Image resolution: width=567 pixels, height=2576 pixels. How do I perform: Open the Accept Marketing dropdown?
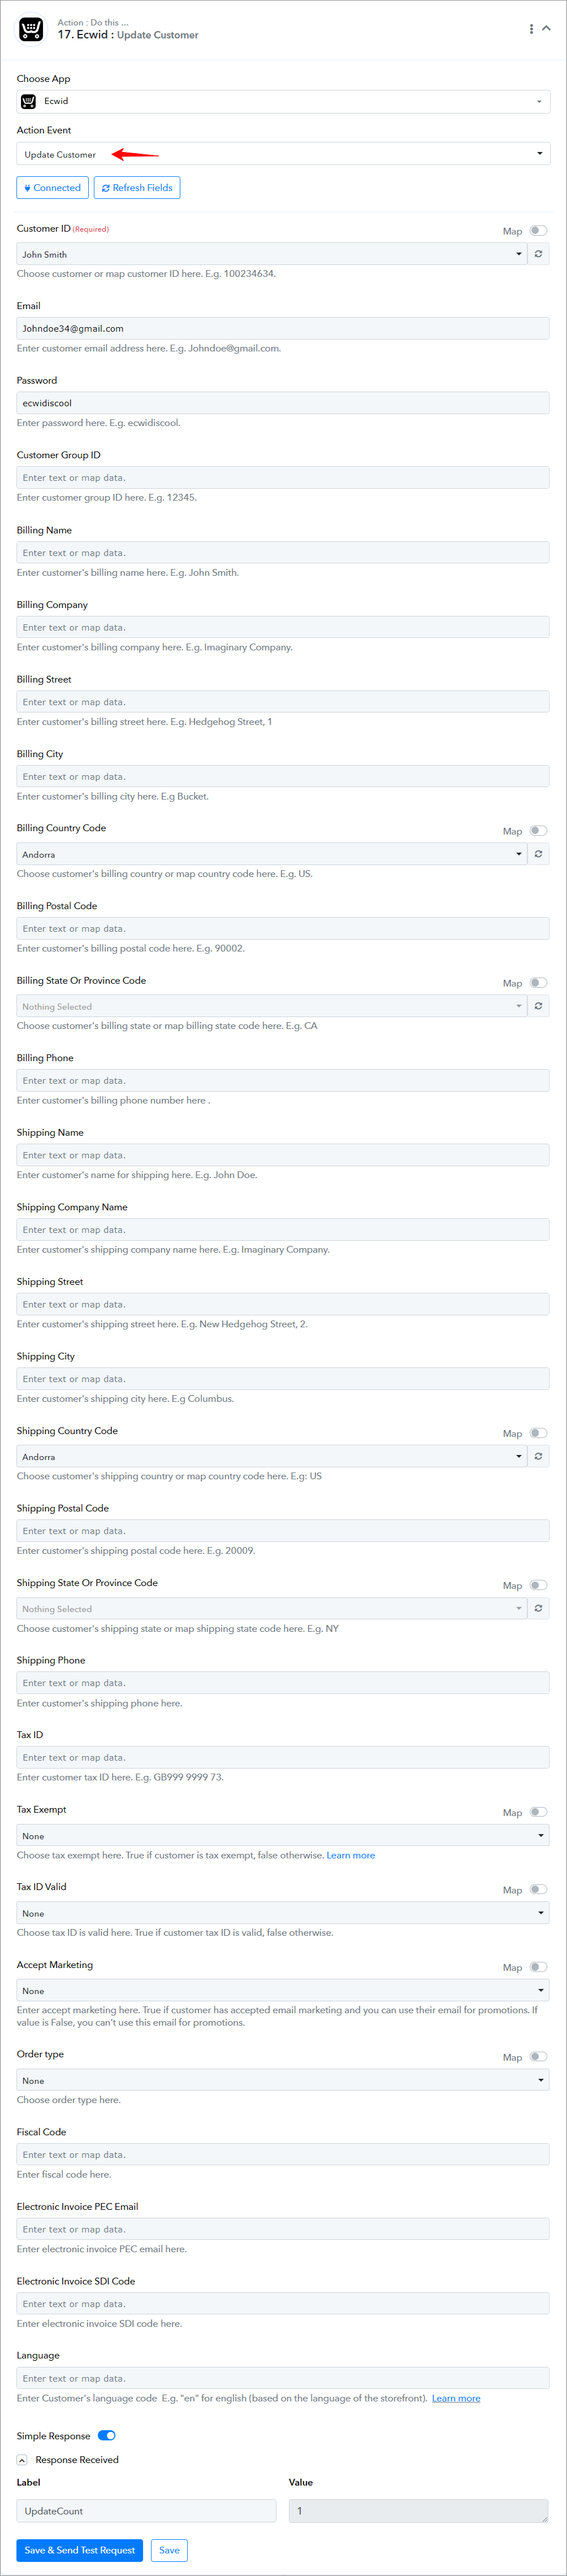(x=283, y=1991)
